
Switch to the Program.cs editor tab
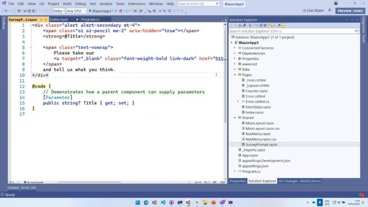[90, 20]
